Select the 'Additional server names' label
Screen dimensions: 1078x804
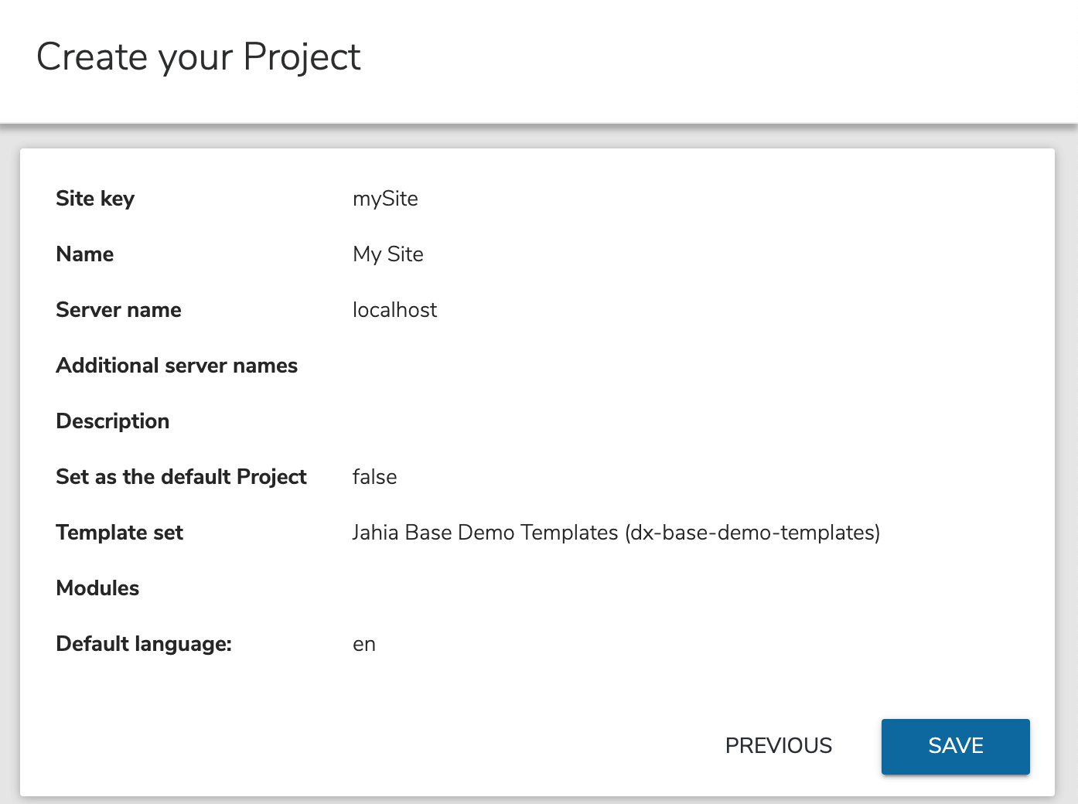(176, 366)
